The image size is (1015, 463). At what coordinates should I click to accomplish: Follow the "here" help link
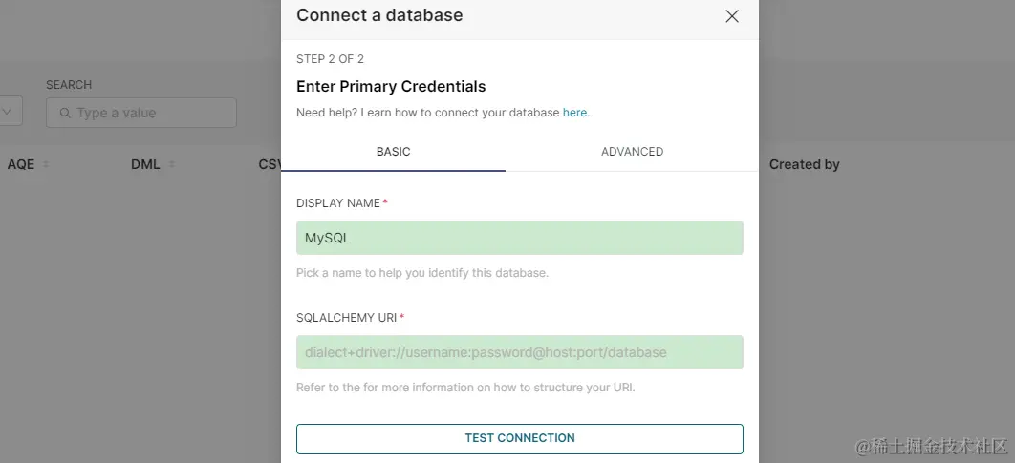click(574, 113)
